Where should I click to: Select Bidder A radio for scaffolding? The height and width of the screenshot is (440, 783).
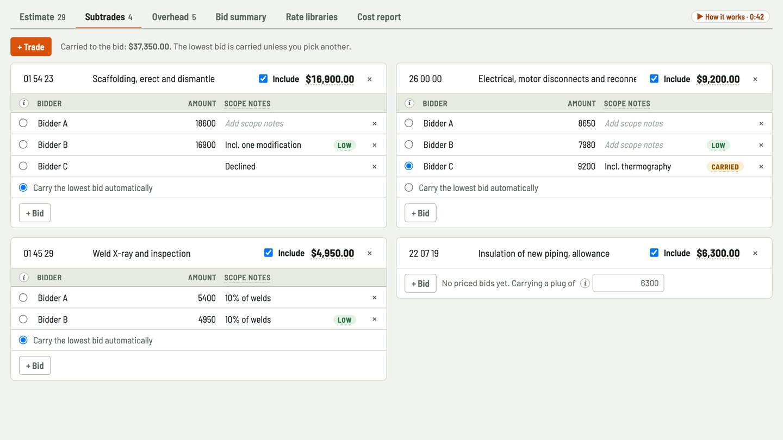coord(23,123)
